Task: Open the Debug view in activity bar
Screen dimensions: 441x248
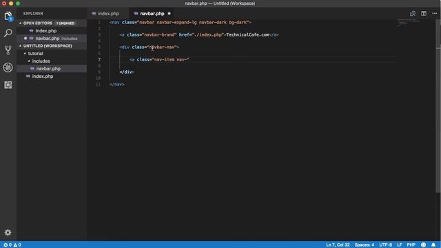Action: [8, 68]
